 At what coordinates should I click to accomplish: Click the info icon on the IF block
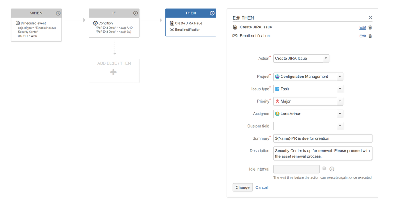coord(136,13)
